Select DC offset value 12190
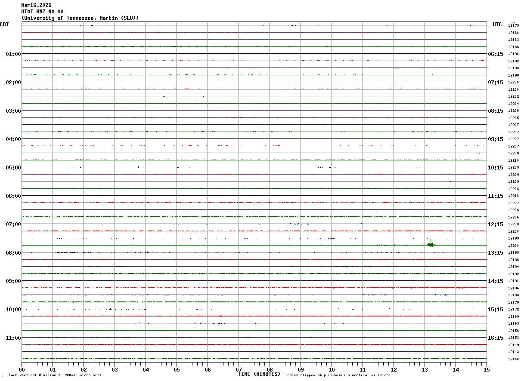 (513, 54)
